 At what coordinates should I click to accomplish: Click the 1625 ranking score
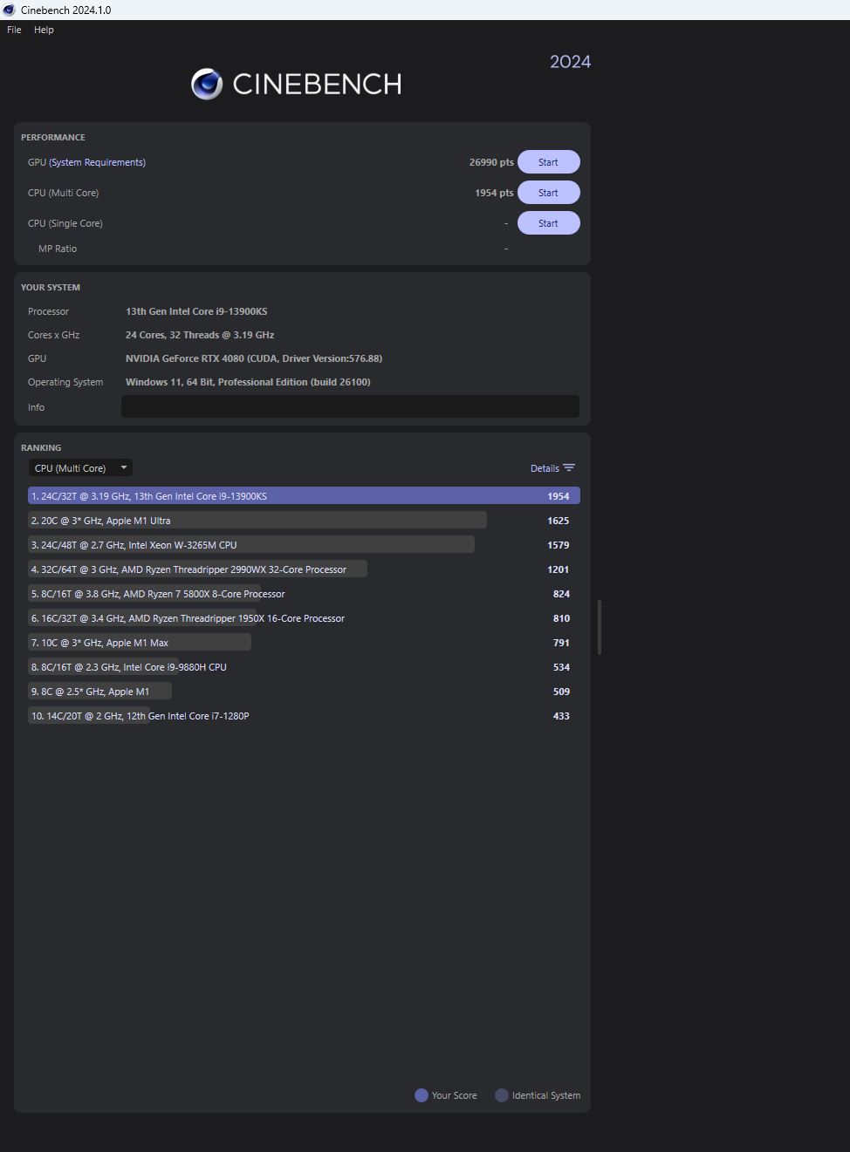point(559,521)
